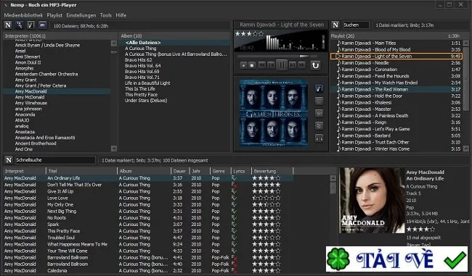Select track Don't Tell Me That It's Over

74,185
